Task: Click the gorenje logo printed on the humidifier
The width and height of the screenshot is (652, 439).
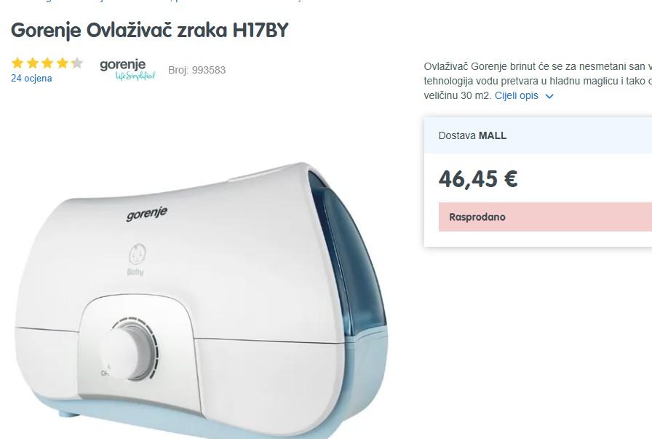Action: pyautogui.click(x=146, y=213)
